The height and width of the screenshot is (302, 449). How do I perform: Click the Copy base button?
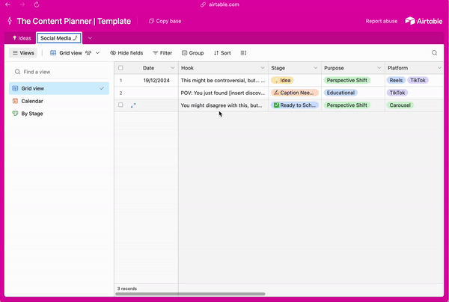pyautogui.click(x=165, y=21)
